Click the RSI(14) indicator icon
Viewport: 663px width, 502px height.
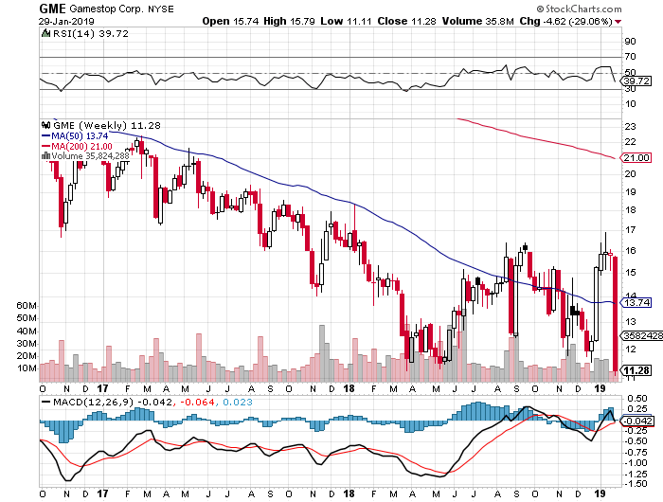45,33
